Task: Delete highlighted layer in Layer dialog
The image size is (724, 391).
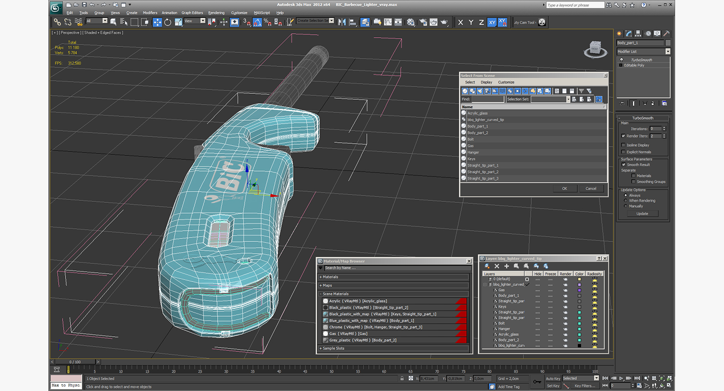Action: click(497, 266)
